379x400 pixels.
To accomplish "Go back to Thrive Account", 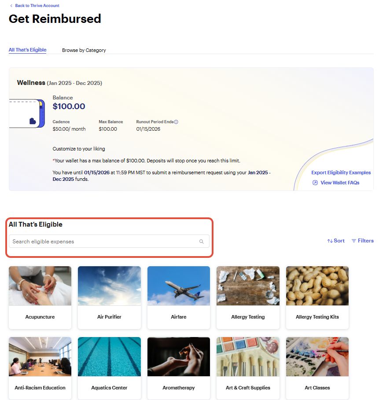I will [37, 6].
